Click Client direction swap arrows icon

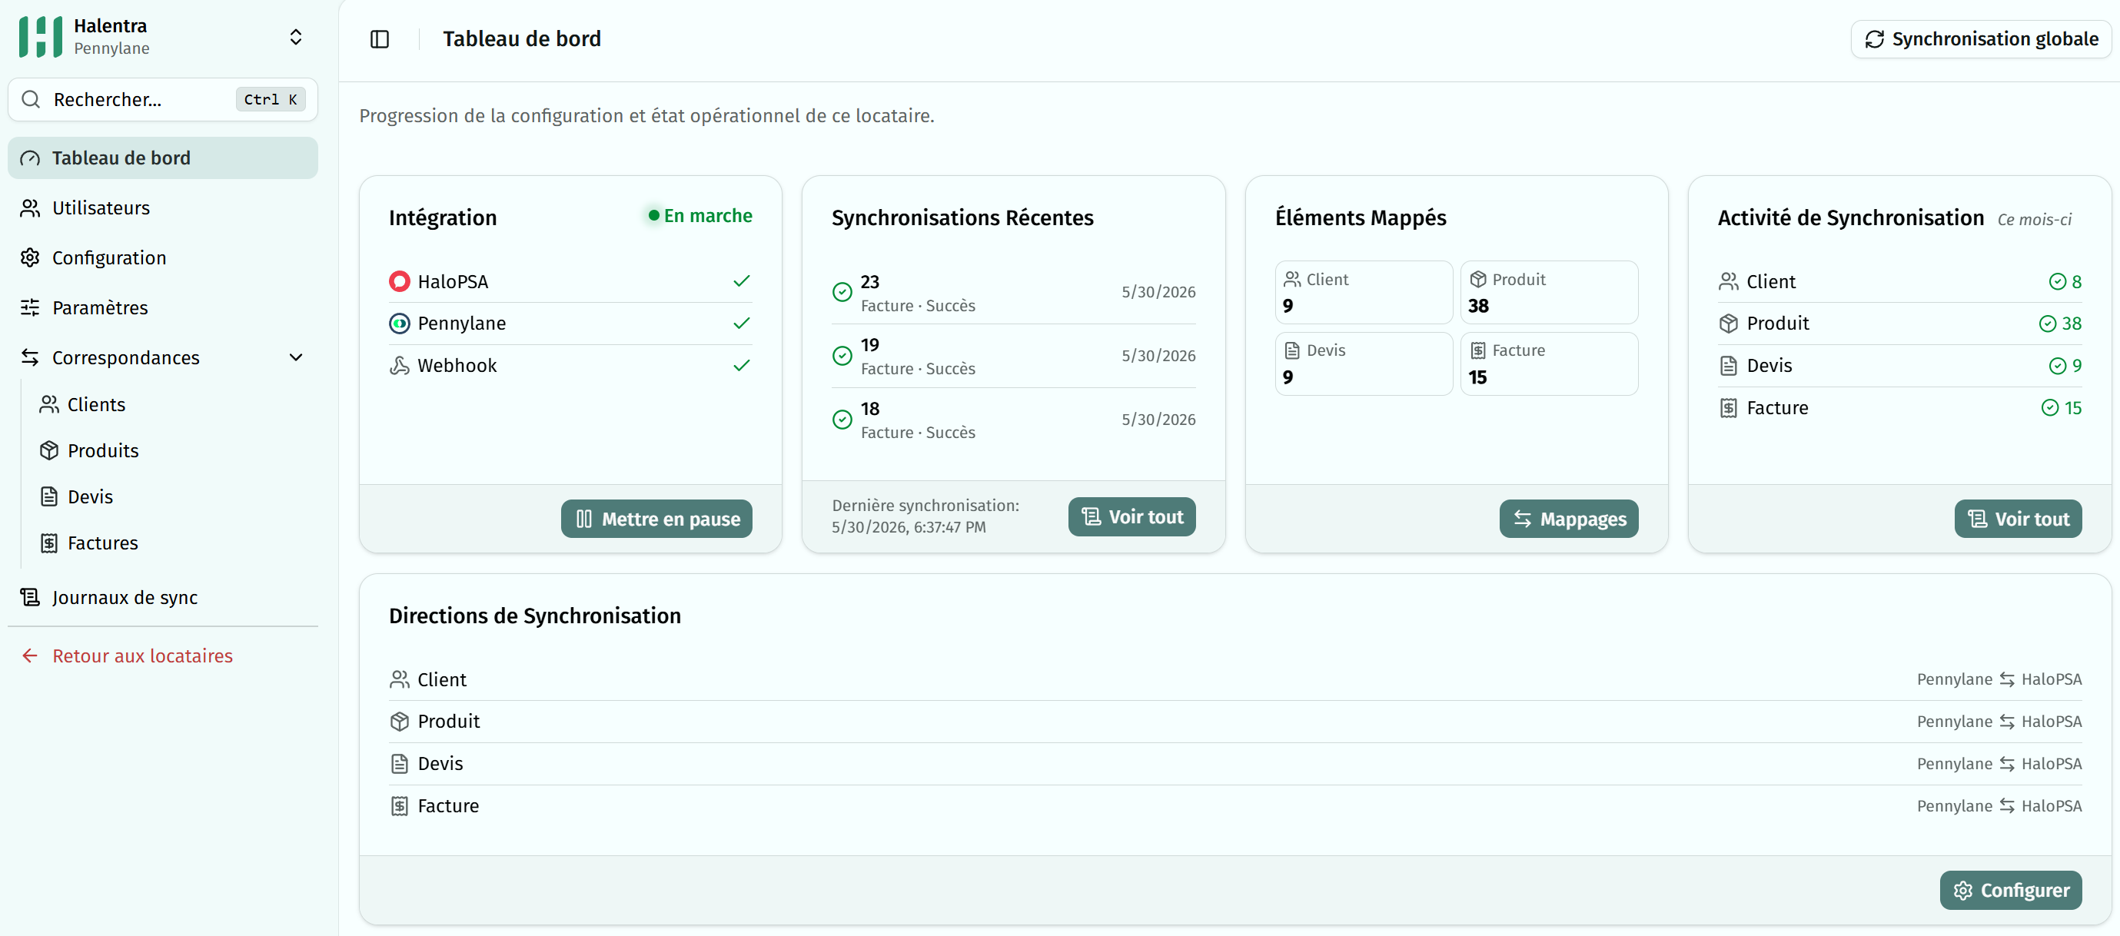2007,679
